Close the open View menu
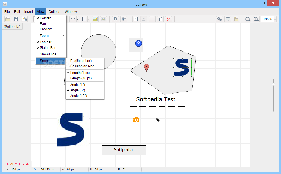Viewport: 281px width, 174px height. [41, 12]
